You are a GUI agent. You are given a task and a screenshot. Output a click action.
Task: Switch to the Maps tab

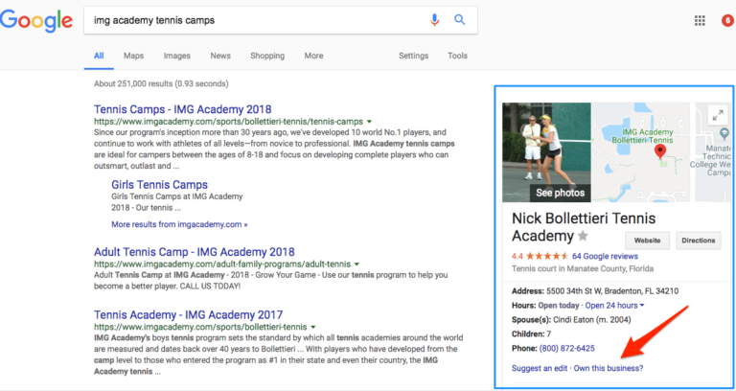click(133, 56)
